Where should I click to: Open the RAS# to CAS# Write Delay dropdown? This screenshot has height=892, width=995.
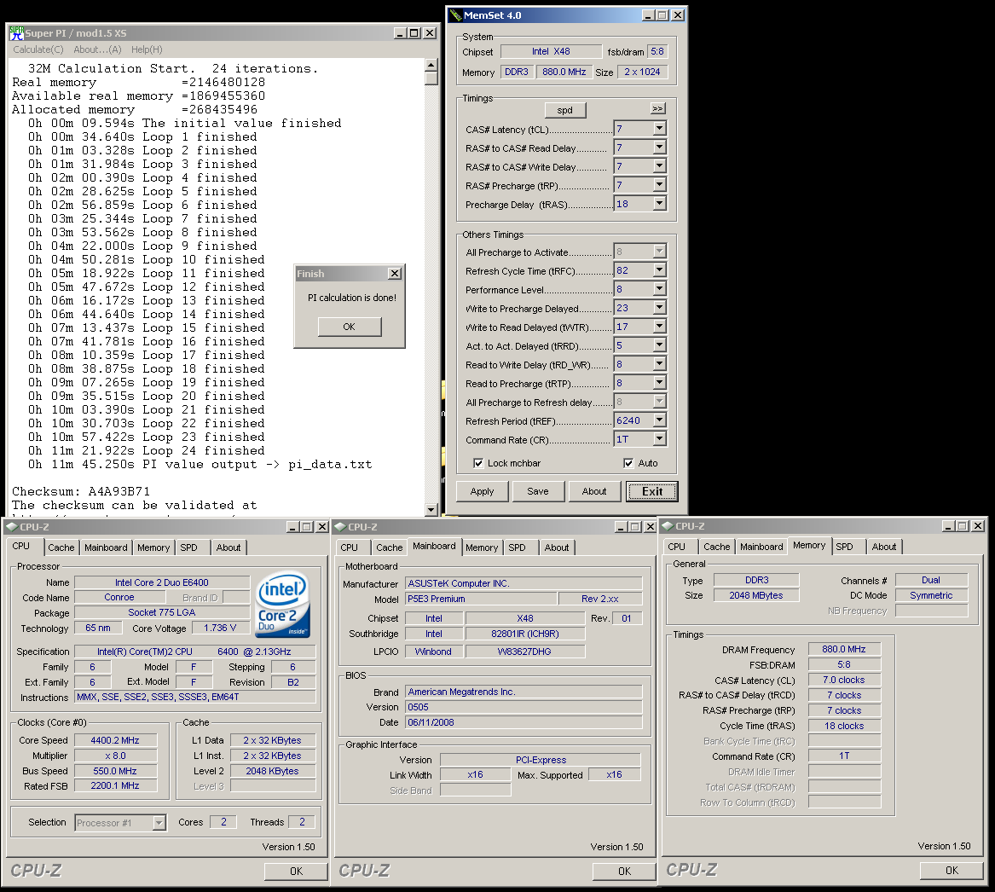pos(659,166)
